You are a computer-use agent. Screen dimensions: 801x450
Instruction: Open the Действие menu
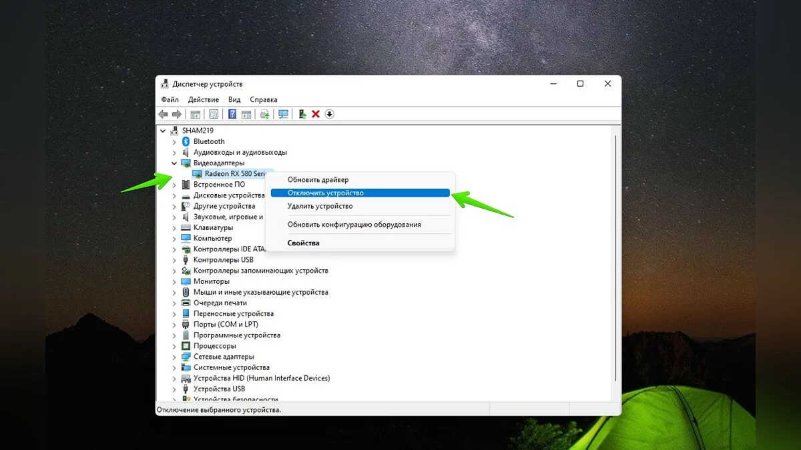[203, 99]
